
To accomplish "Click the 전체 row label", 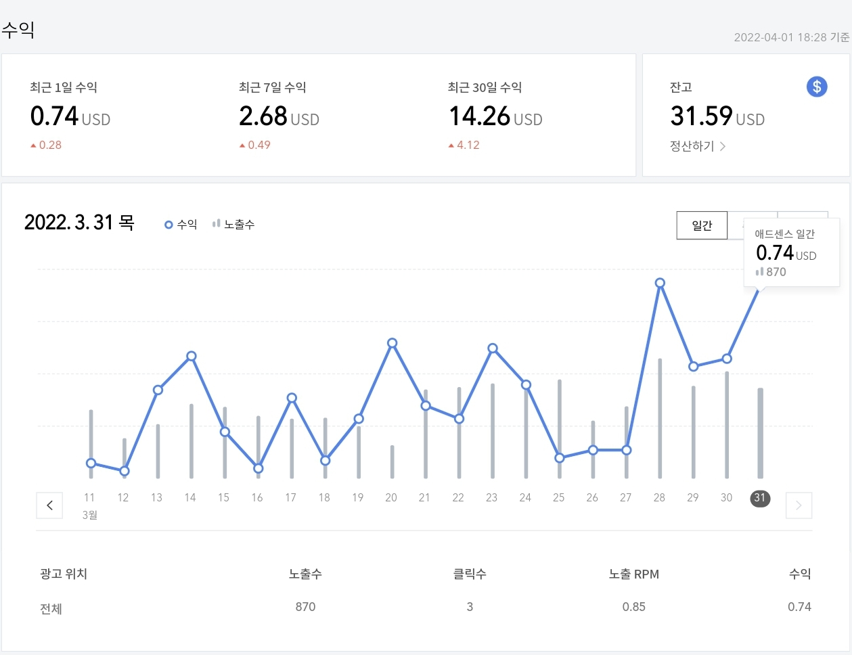I will click(51, 609).
